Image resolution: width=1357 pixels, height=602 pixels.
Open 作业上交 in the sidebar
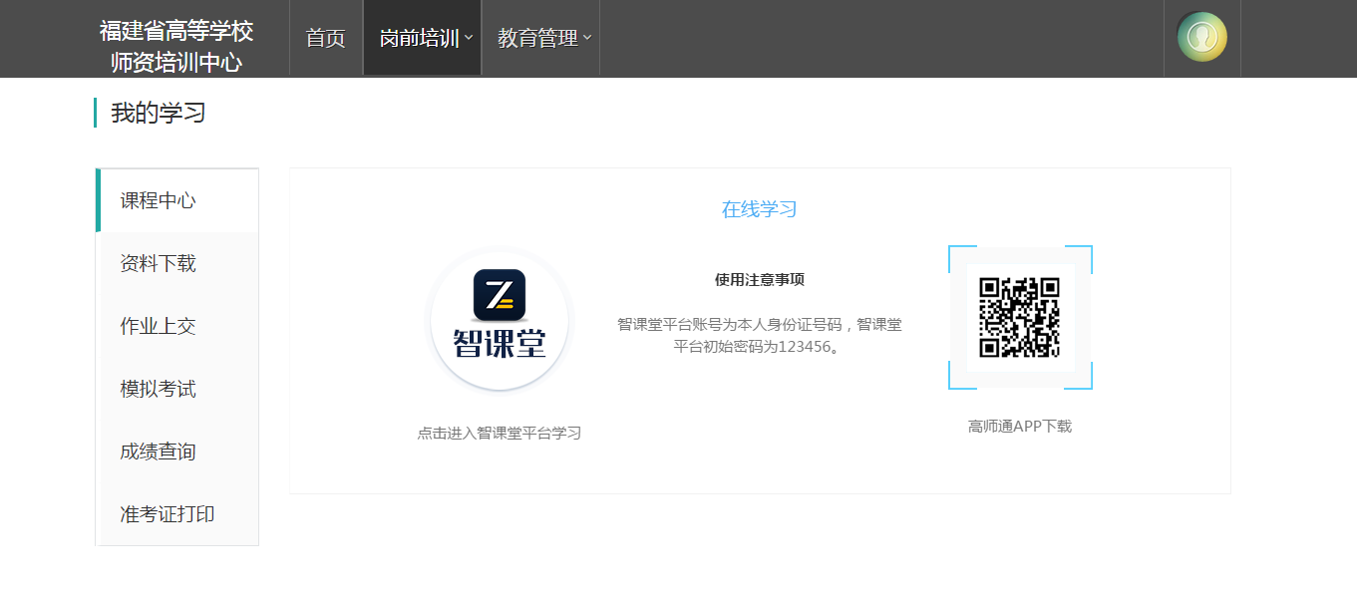[158, 326]
